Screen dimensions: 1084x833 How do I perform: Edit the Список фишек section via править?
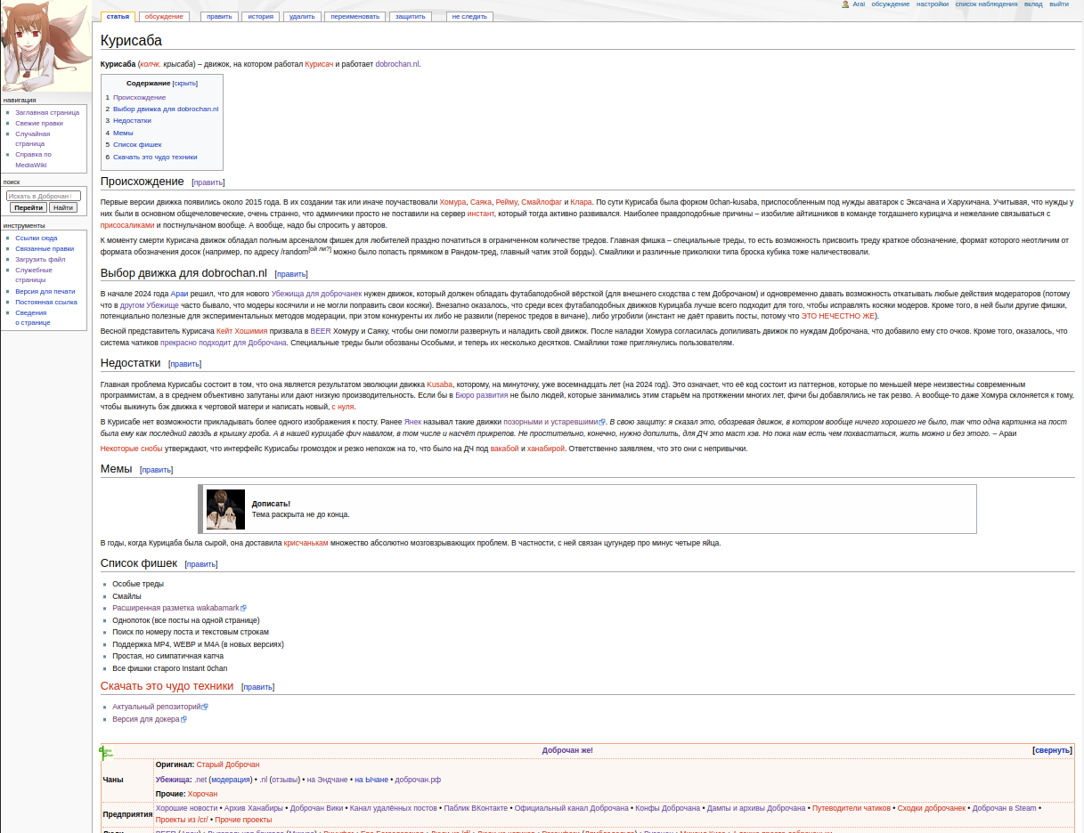pyautogui.click(x=201, y=564)
